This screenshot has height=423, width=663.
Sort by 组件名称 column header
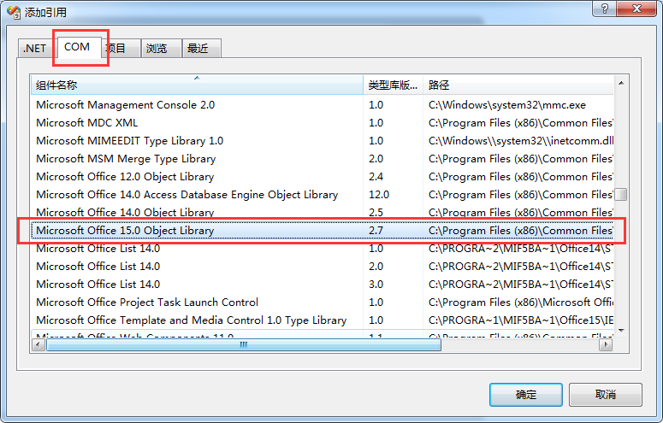[x=197, y=85]
